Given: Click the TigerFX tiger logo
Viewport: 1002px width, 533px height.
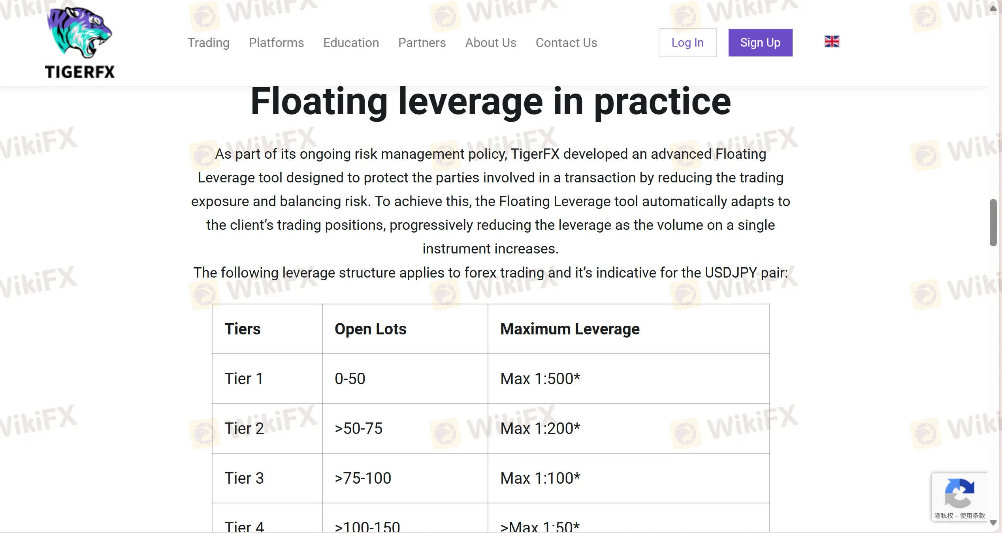Looking at the screenshot, I should [x=80, y=42].
